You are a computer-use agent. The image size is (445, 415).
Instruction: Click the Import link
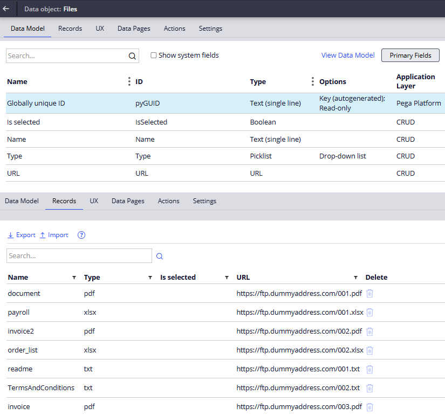point(54,235)
